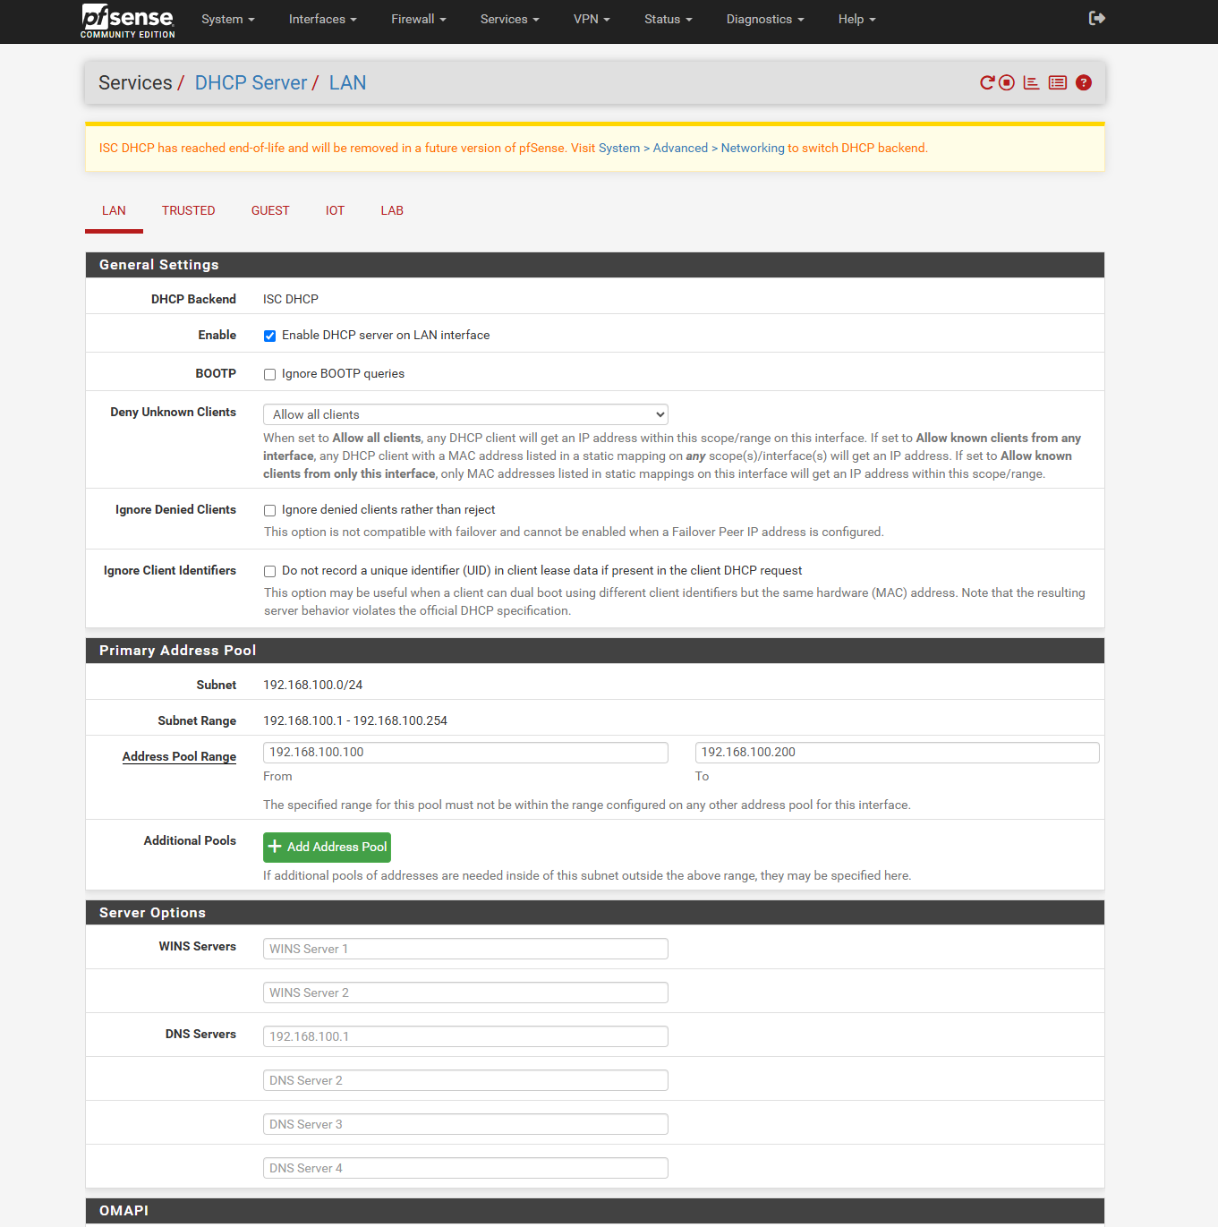Viewport: 1218px width, 1227px height.
Task: Open the related status chart icon
Action: pyautogui.click(x=1031, y=82)
